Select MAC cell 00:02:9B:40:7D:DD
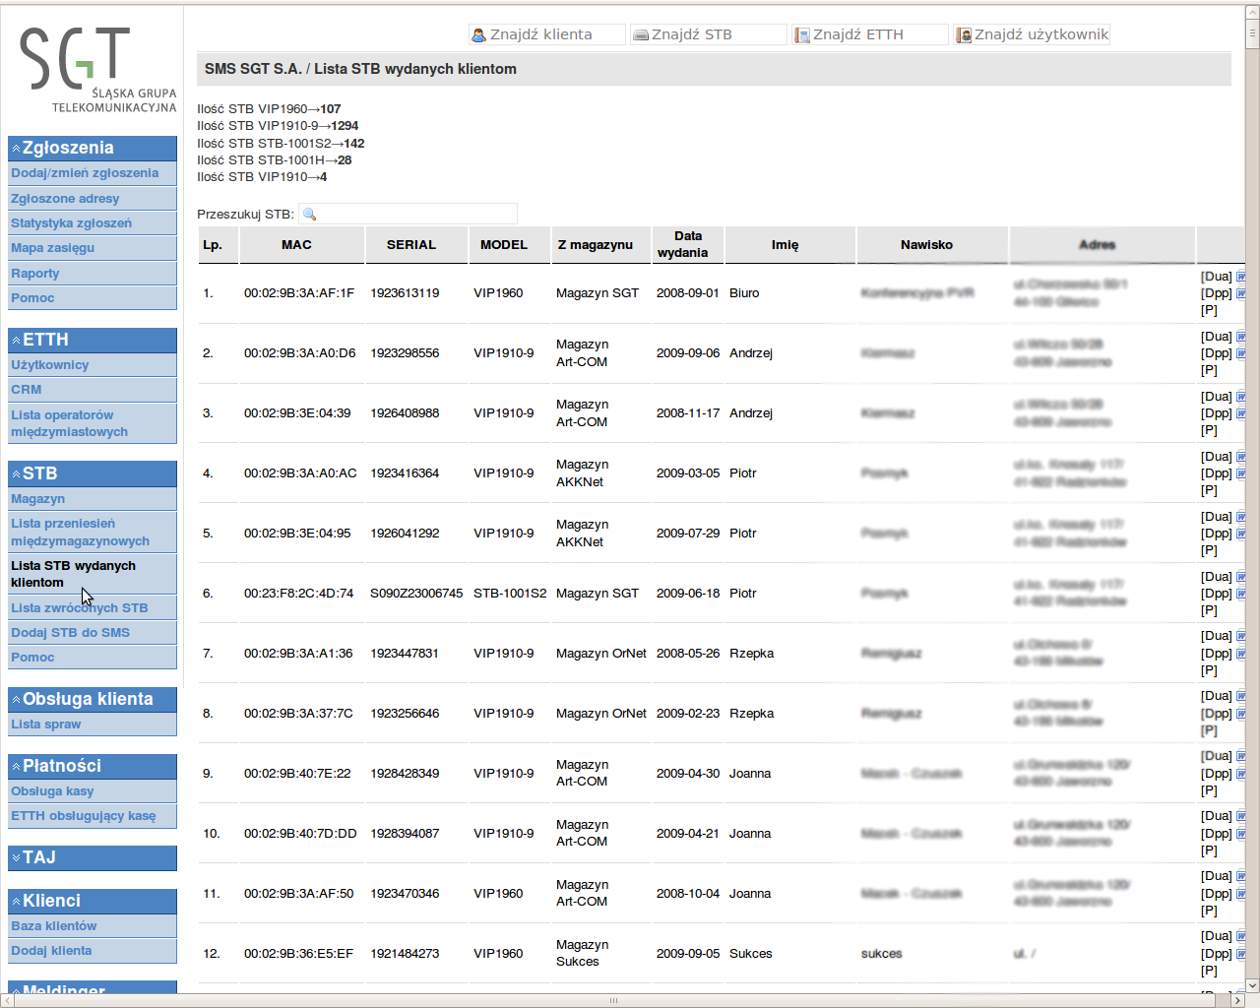Image resolution: width=1260 pixels, height=1008 pixels. (300, 834)
